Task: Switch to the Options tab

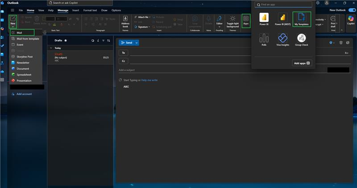Action: pos(116,10)
